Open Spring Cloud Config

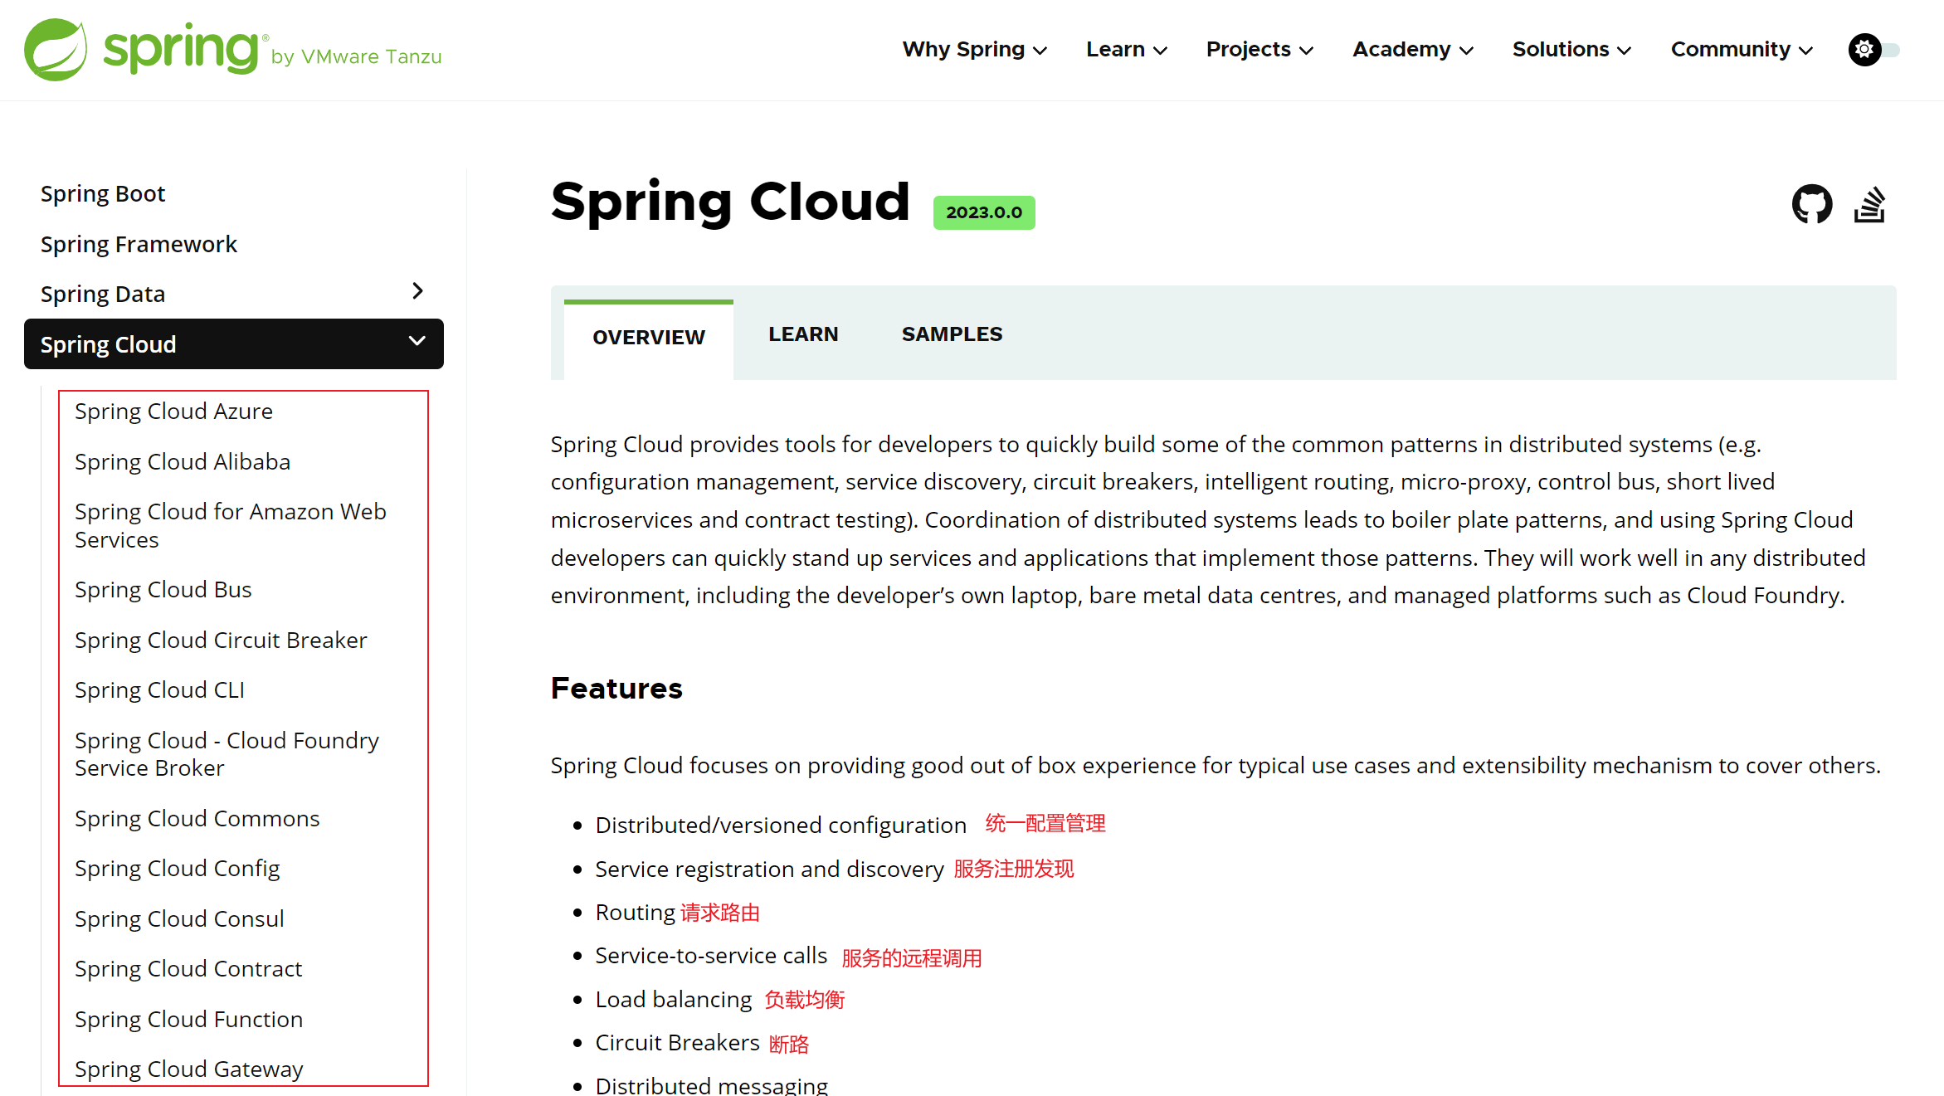(177, 869)
